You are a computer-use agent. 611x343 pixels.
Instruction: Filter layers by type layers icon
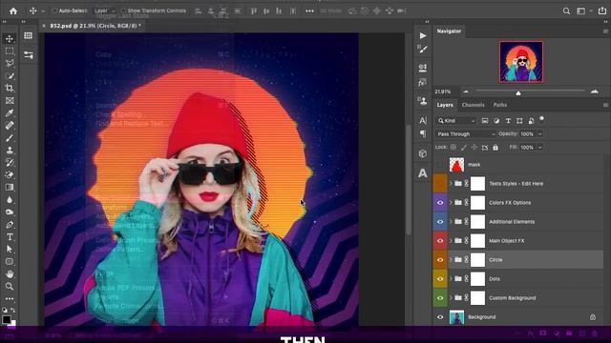(x=508, y=121)
